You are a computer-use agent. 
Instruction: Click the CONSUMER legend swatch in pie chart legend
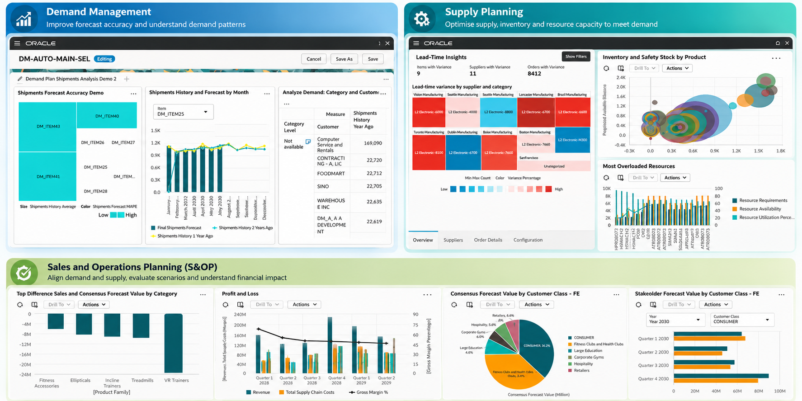click(x=570, y=338)
